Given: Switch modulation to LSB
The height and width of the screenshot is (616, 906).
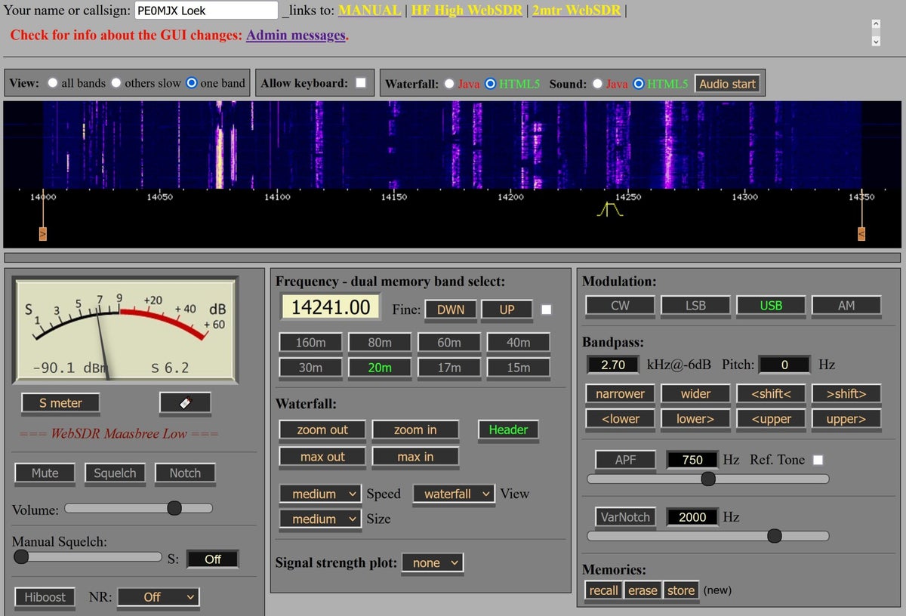Looking at the screenshot, I should [695, 306].
